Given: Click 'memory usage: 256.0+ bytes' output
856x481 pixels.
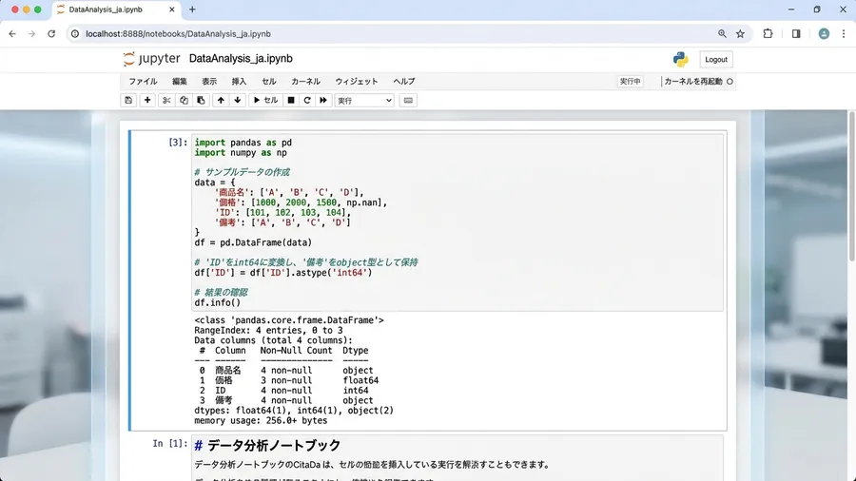Looking at the screenshot, I should tap(261, 420).
